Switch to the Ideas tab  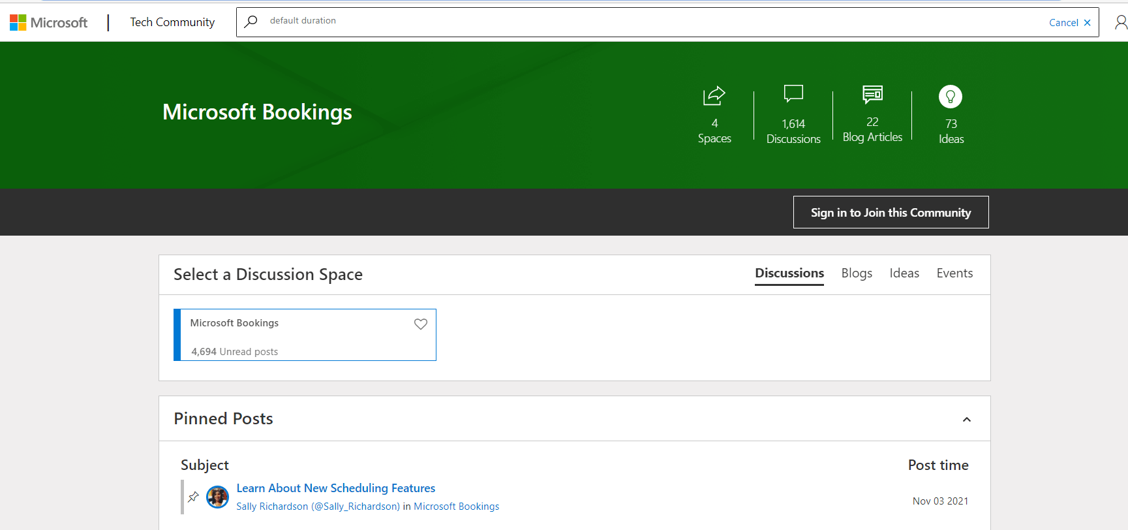coord(904,273)
